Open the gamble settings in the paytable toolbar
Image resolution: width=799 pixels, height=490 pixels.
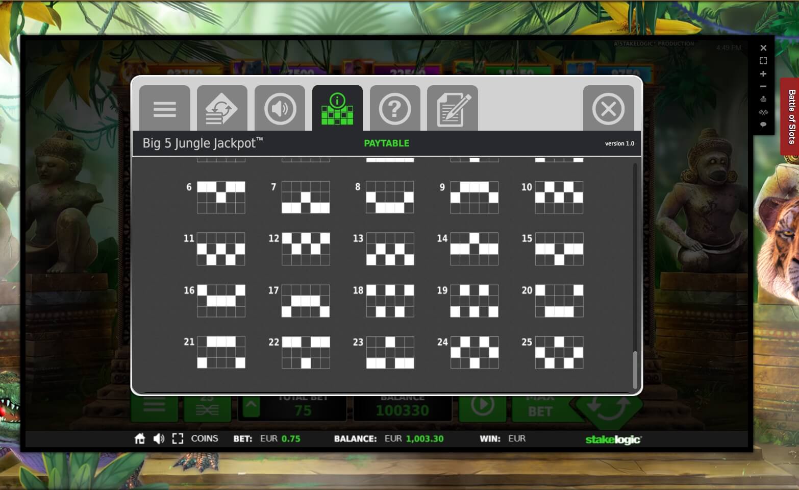pos(222,109)
